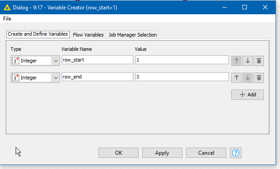The width and height of the screenshot is (280, 169).
Task: Move the row_start variable up
Action: (x=236, y=61)
